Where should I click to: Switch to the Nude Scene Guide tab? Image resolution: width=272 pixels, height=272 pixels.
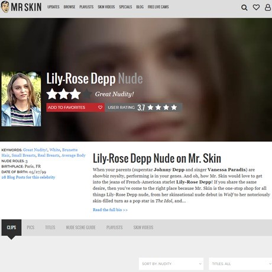pyautogui.click(x=80, y=228)
